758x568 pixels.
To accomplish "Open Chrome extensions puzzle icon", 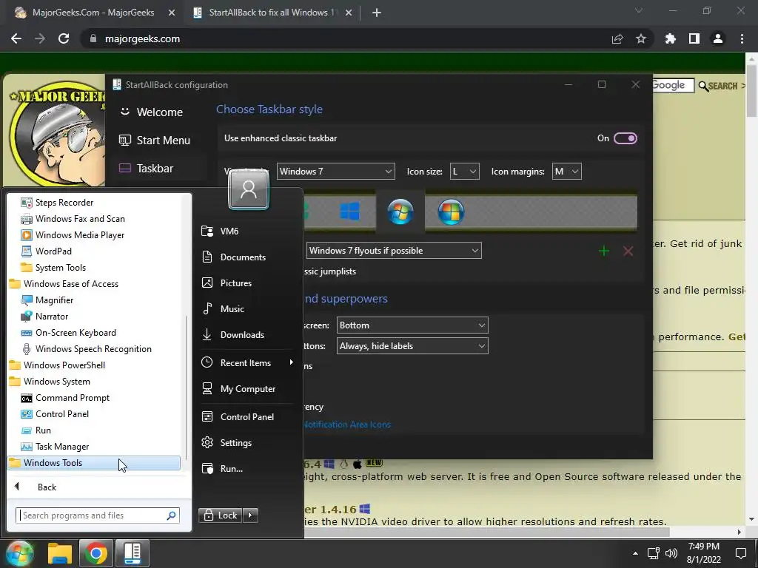I will tap(671, 38).
